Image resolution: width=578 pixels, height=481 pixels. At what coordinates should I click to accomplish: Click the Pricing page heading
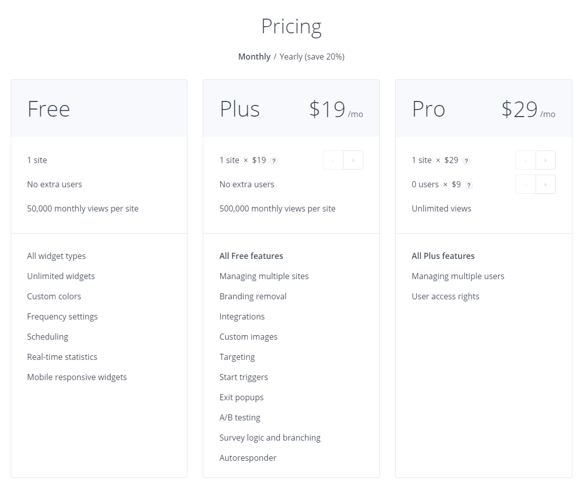point(291,26)
